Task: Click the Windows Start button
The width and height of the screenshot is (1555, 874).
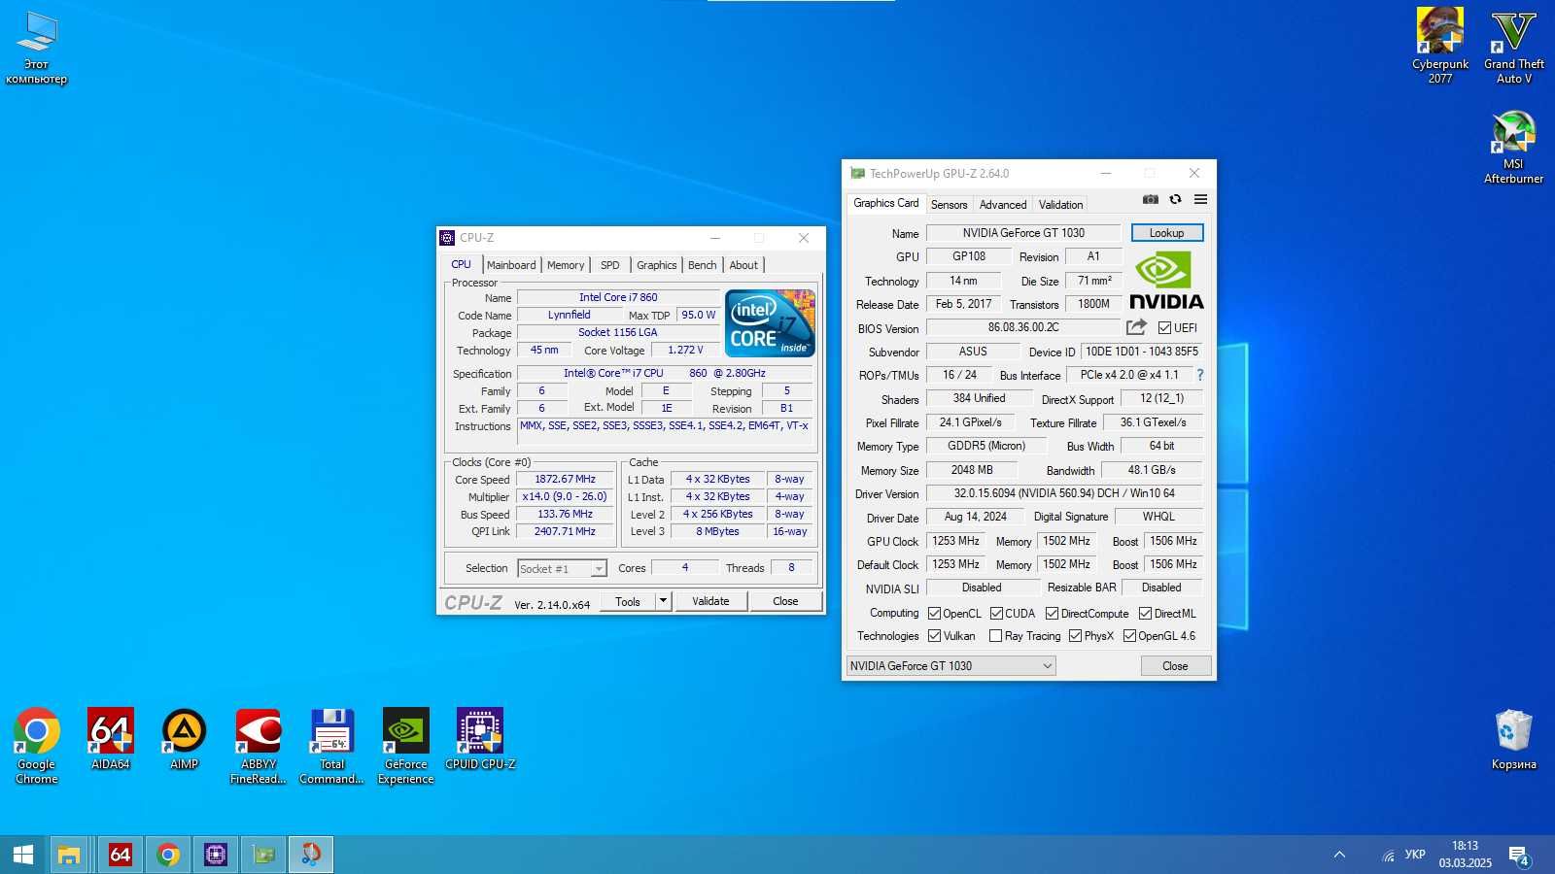Action: click(23, 855)
